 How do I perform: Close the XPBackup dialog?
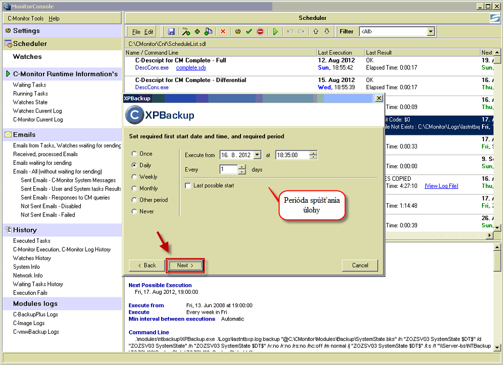click(379, 98)
